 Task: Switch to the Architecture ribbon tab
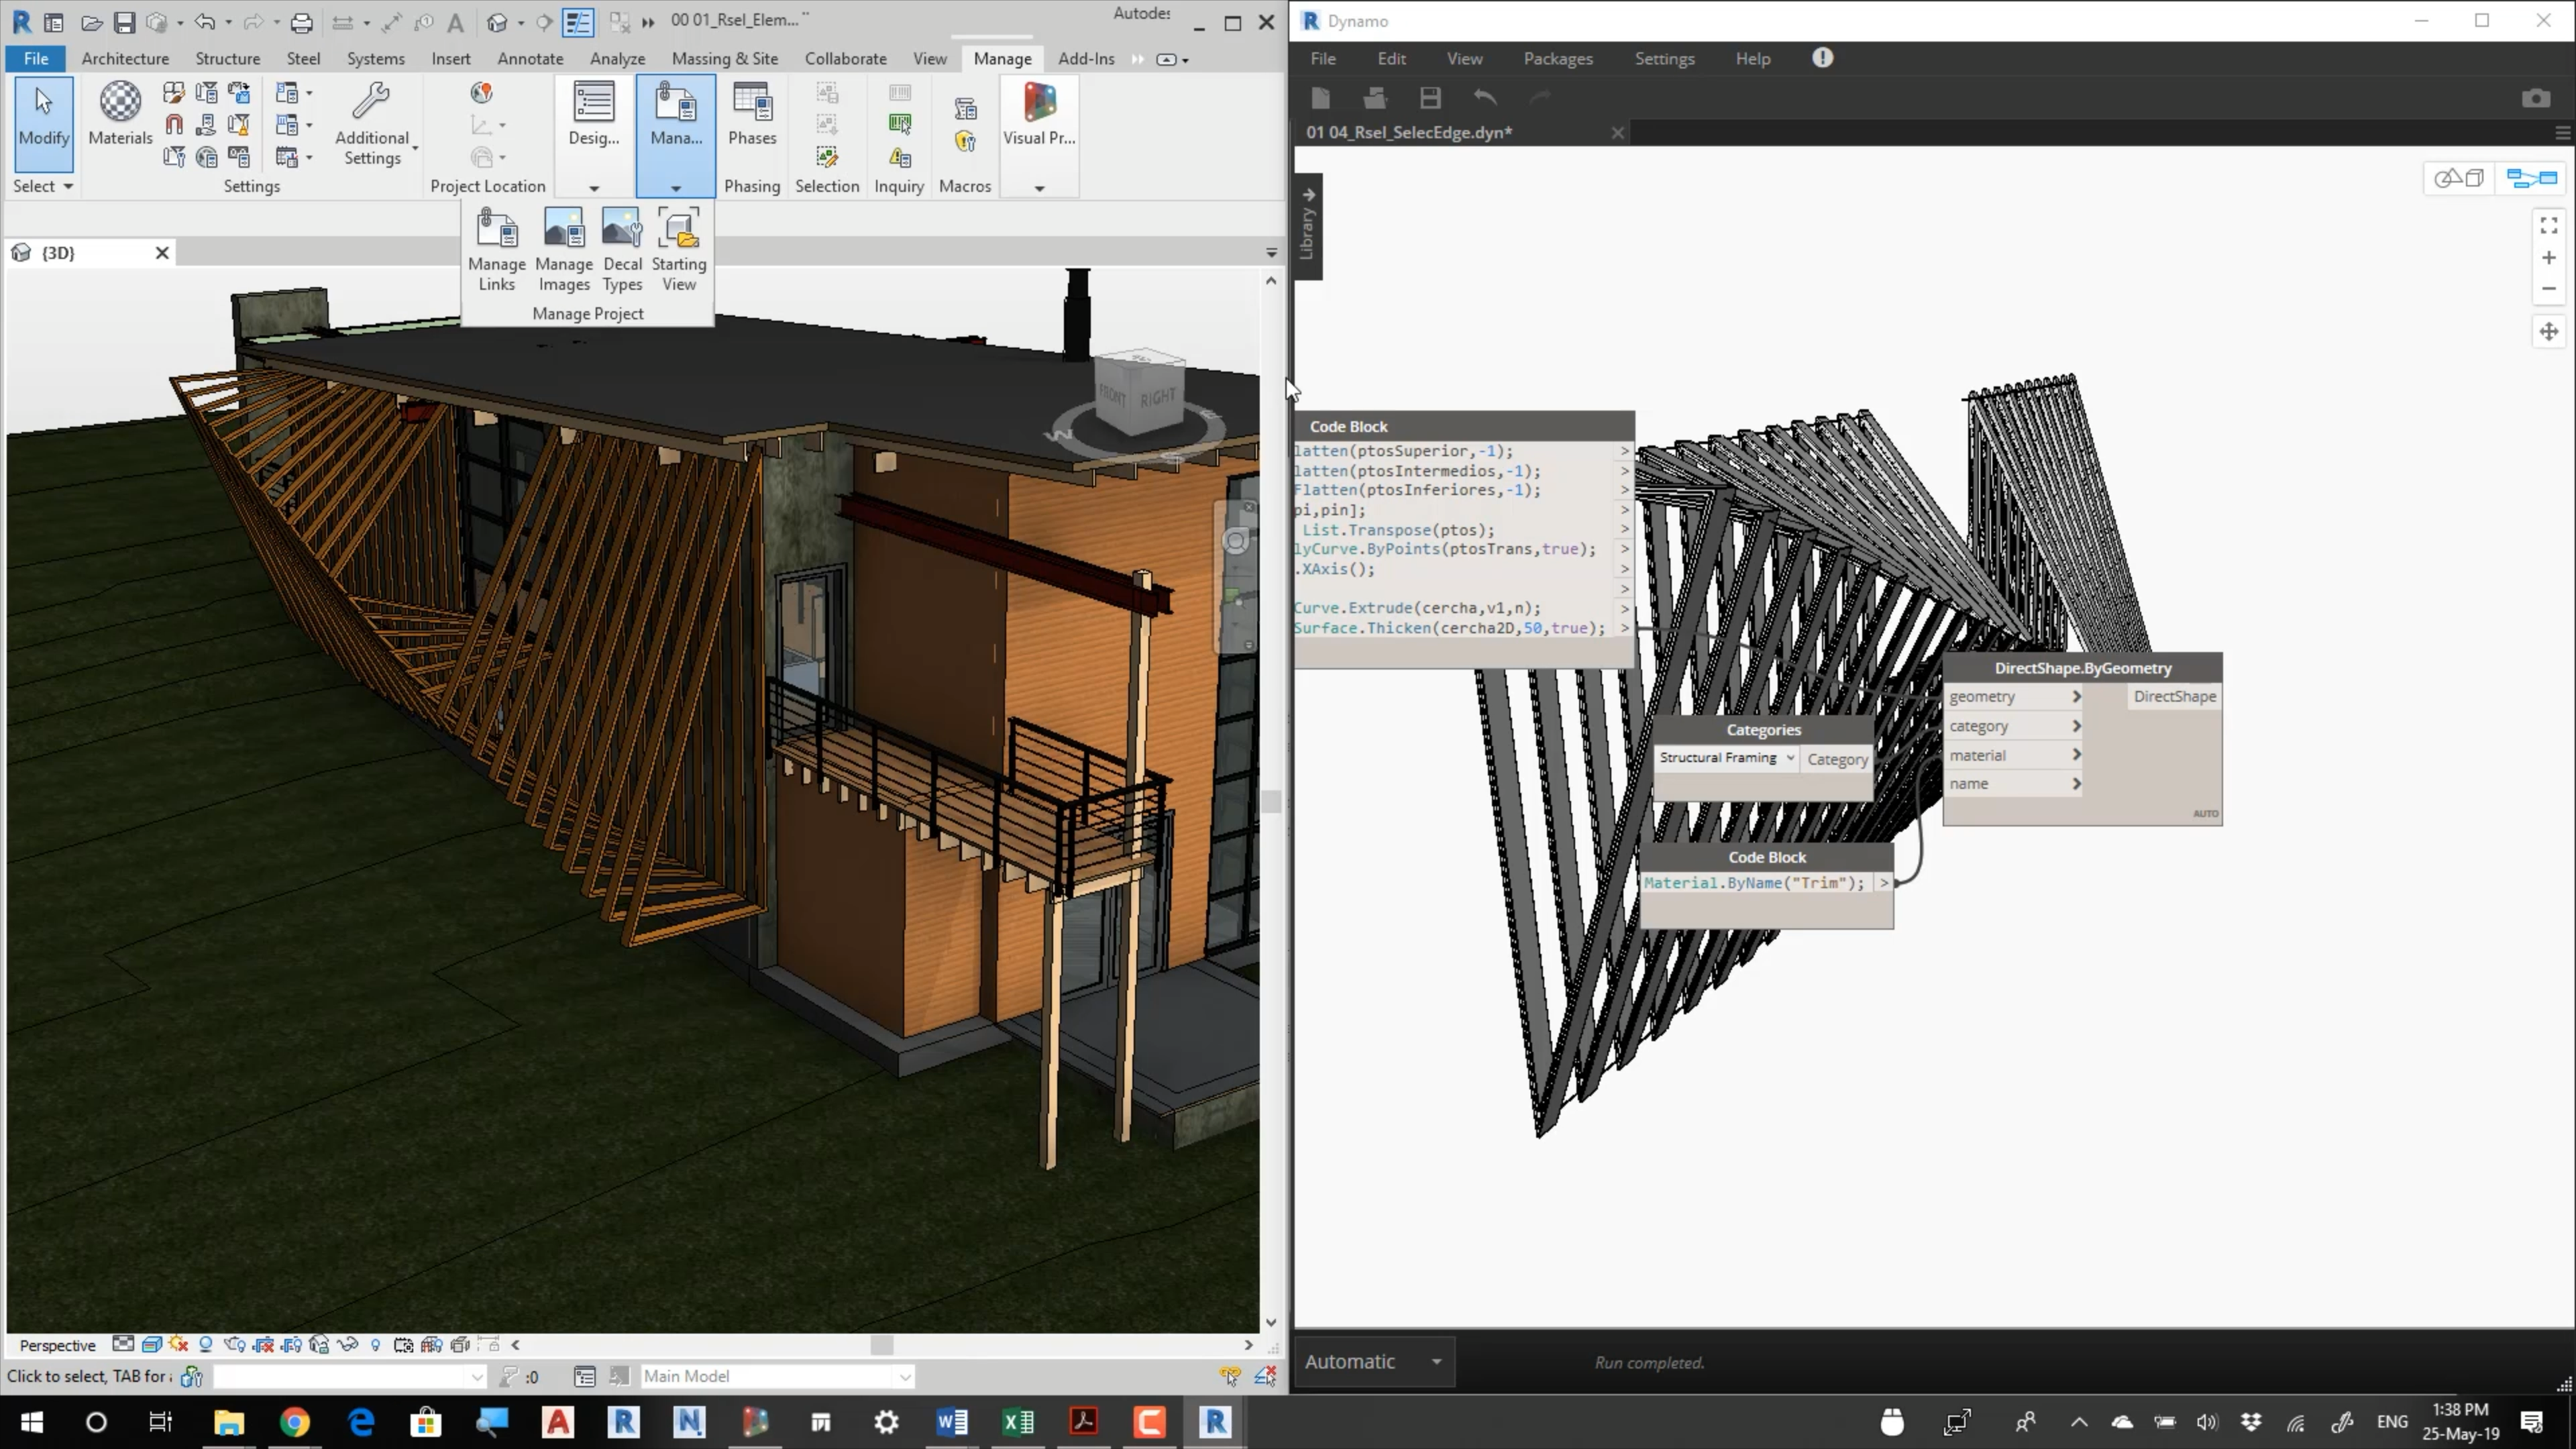coord(125,59)
